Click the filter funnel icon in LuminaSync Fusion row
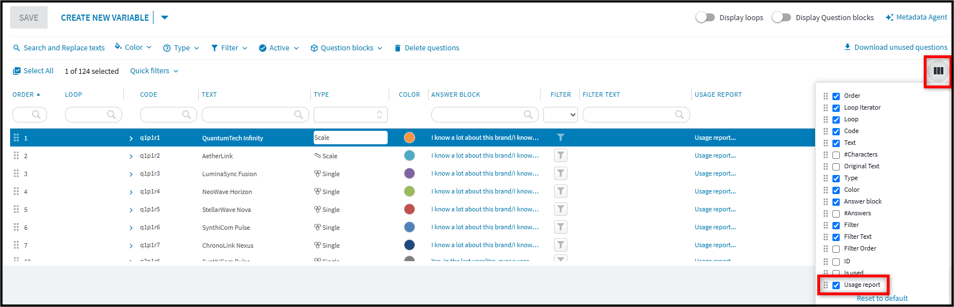 [x=561, y=173]
